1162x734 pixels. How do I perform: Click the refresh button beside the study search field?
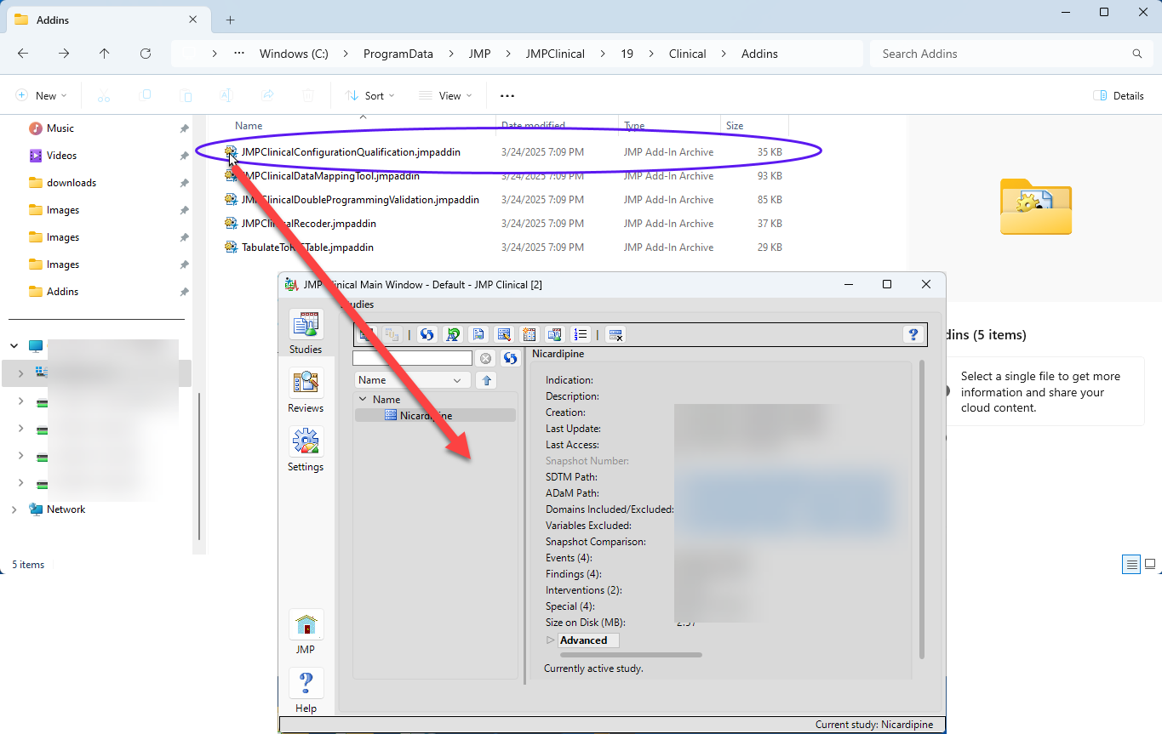(x=510, y=358)
